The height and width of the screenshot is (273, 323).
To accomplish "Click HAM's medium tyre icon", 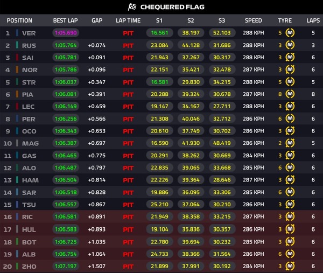I will pyautogui.click(x=290, y=180).
